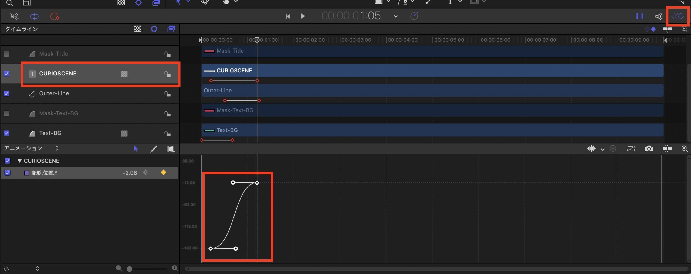Open the アニメーション curve set dropdown

point(57,148)
